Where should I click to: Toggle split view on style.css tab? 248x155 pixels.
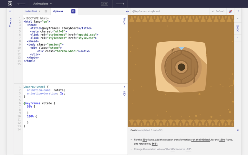pyautogui.click(x=73, y=11)
